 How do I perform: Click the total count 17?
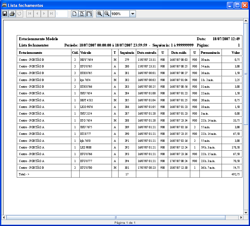click(x=127, y=174)
